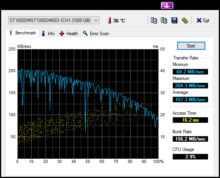Click the copy screenshot to clipboard icon
220x178 pixels.
(x=164, y=20)
